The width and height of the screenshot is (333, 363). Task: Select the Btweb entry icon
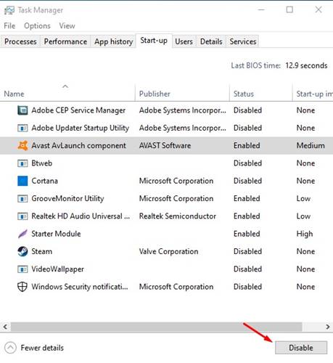(22, 163)
